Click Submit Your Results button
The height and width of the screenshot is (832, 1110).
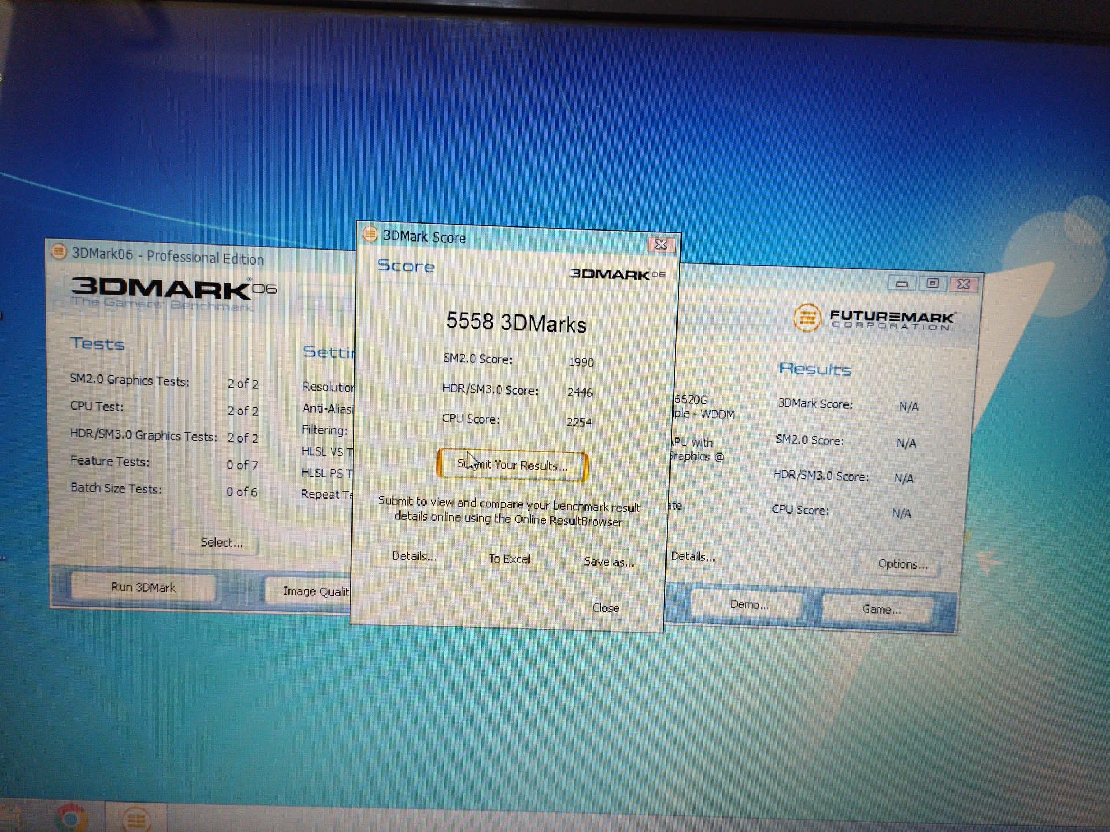[512, 465]
